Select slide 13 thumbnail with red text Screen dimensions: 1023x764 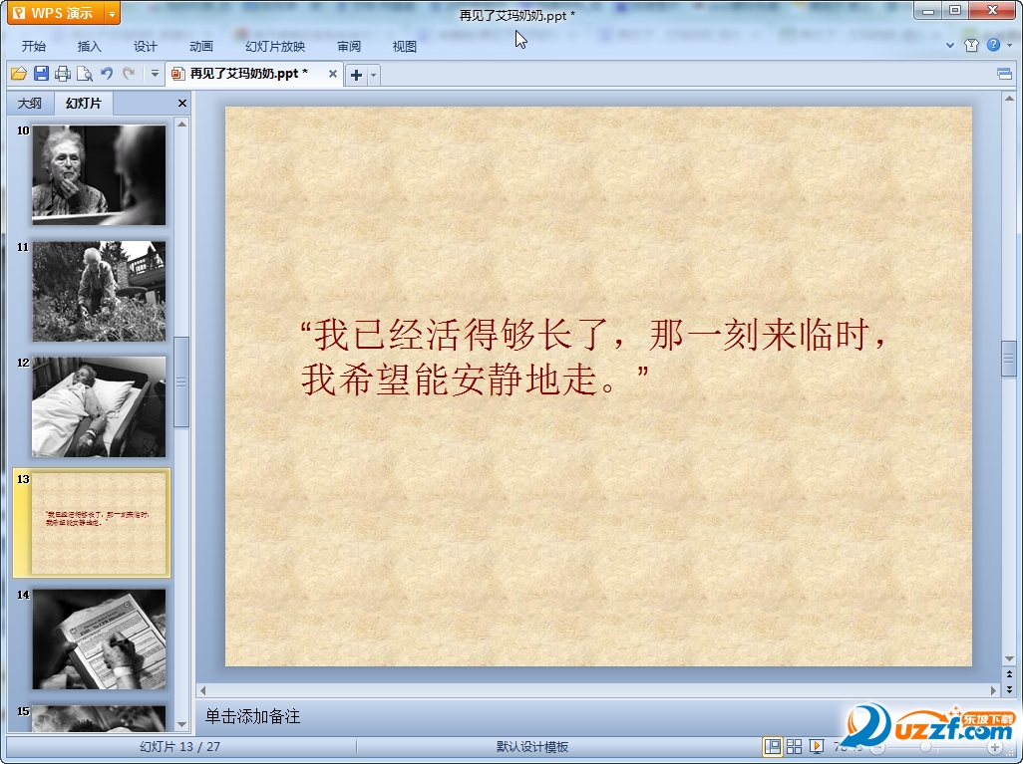coord(99,523)
